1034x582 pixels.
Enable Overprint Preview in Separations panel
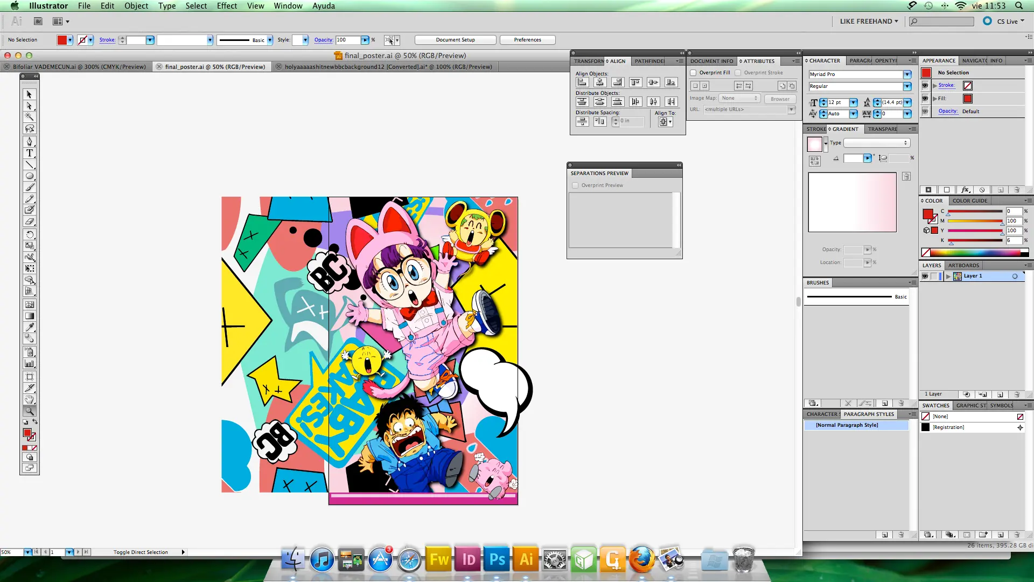tap(575, 185)
